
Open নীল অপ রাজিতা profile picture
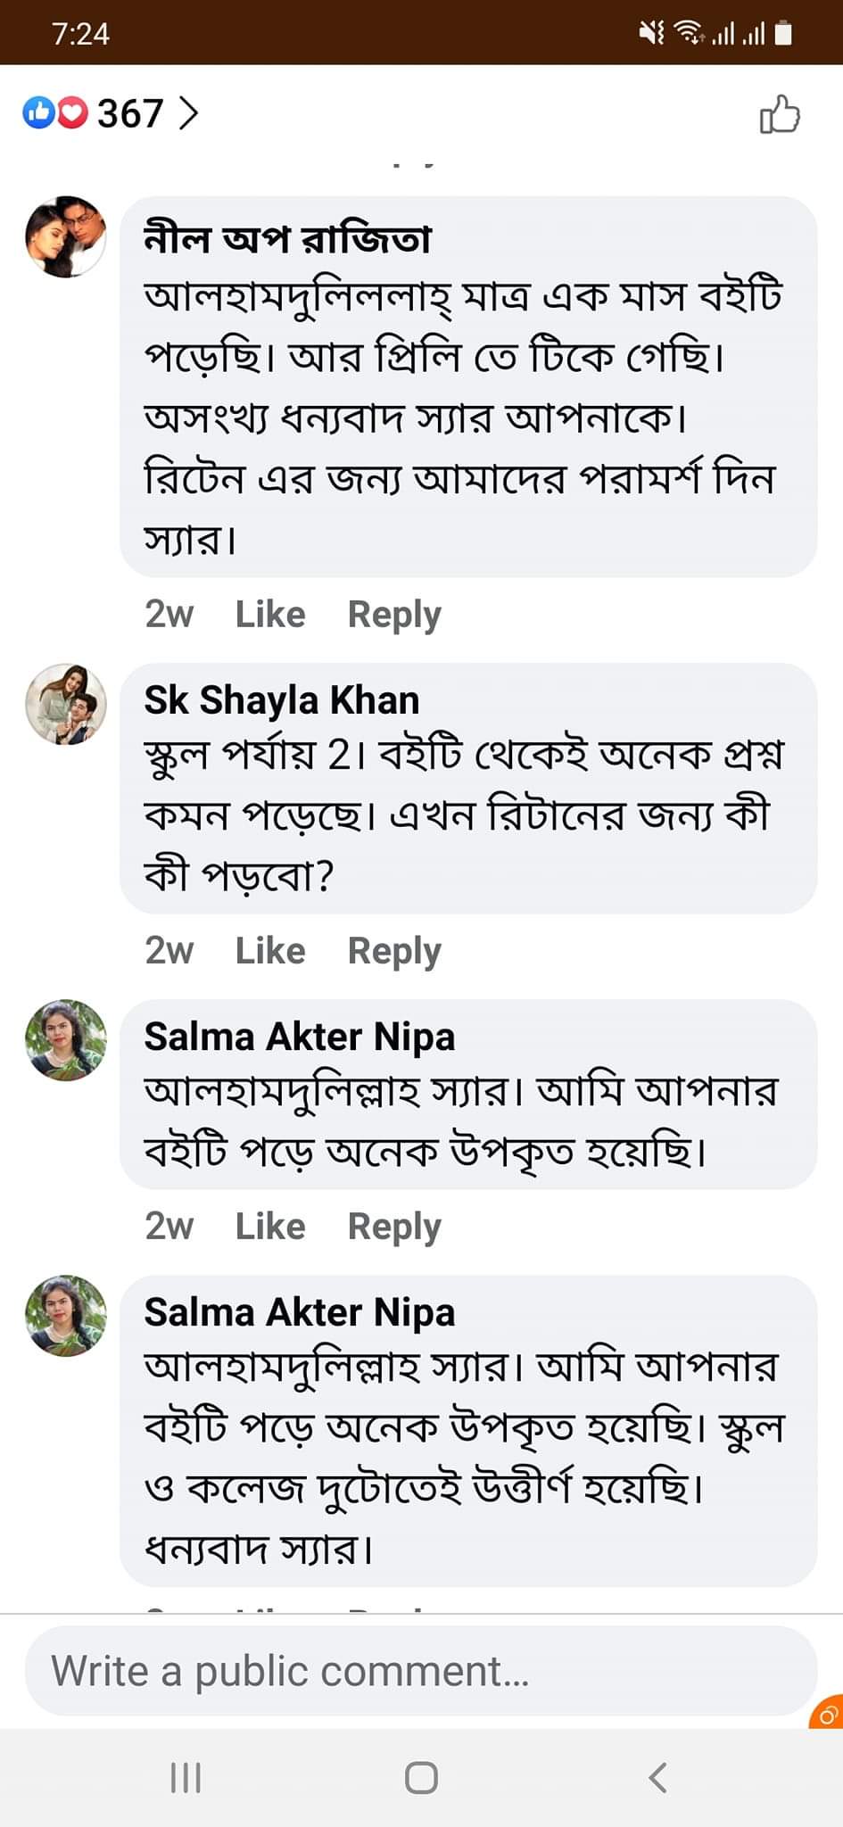[x=65, y=237]
